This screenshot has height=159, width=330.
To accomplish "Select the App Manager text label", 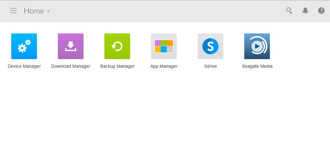I will pyautogui.click(x=164, y=66).
